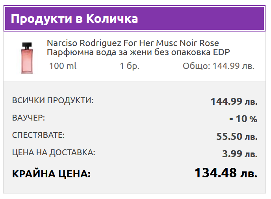This screenshot has width=271, height=199.
Task: Click the "Продукти в Количка" header title
Action: [x=74, y=19]
